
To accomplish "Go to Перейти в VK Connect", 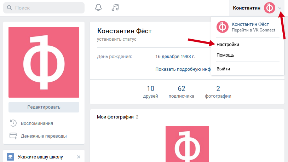I will click(x=253, y=30).
